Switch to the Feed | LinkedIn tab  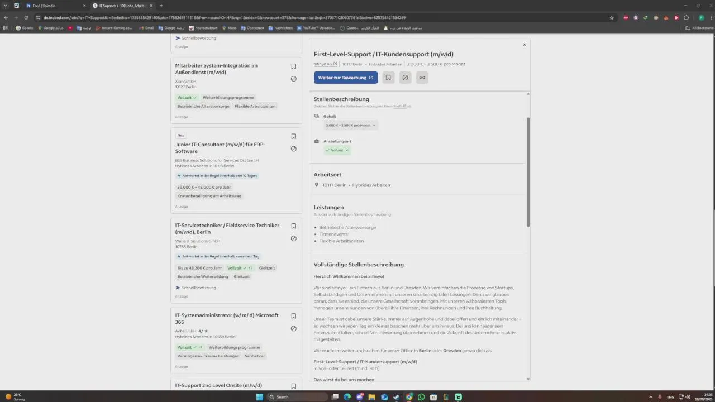pyautogui.click(x=55, y=6)
